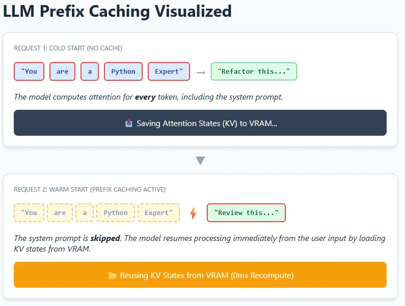Click the inbox icon before Saving Attention States

click(x=128, y=123)
